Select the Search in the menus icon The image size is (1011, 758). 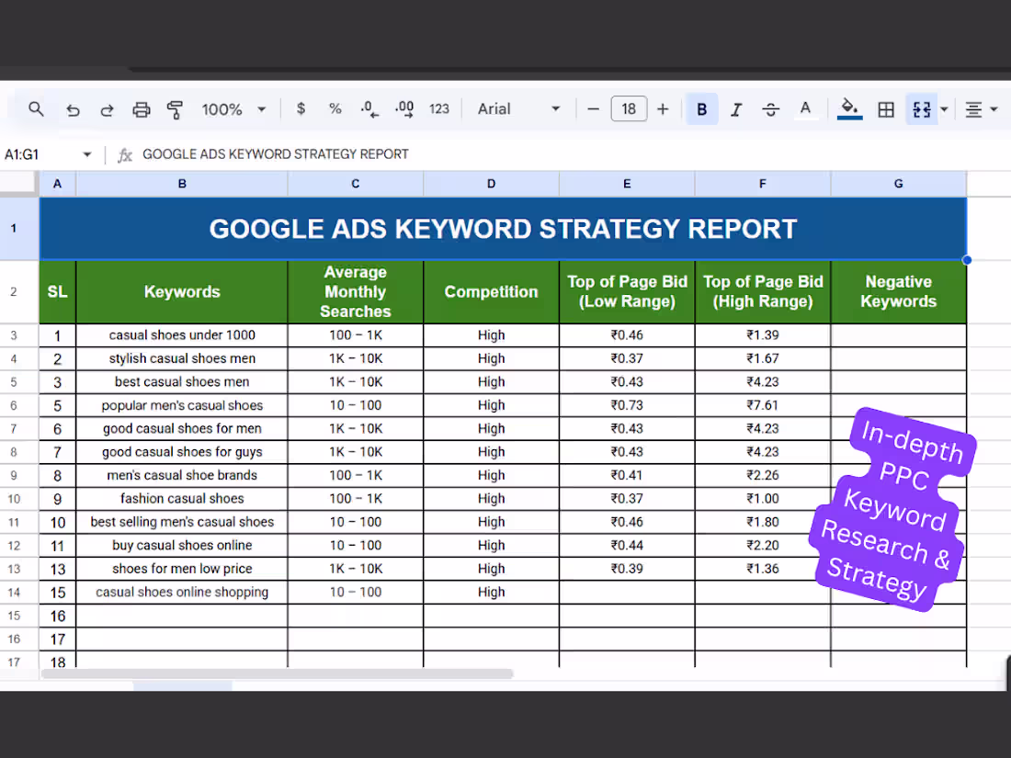[x=36, y=108]
